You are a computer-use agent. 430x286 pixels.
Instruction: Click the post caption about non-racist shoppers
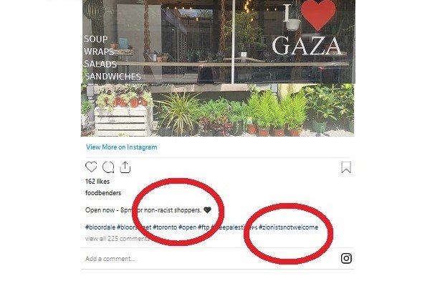(148, 210)
